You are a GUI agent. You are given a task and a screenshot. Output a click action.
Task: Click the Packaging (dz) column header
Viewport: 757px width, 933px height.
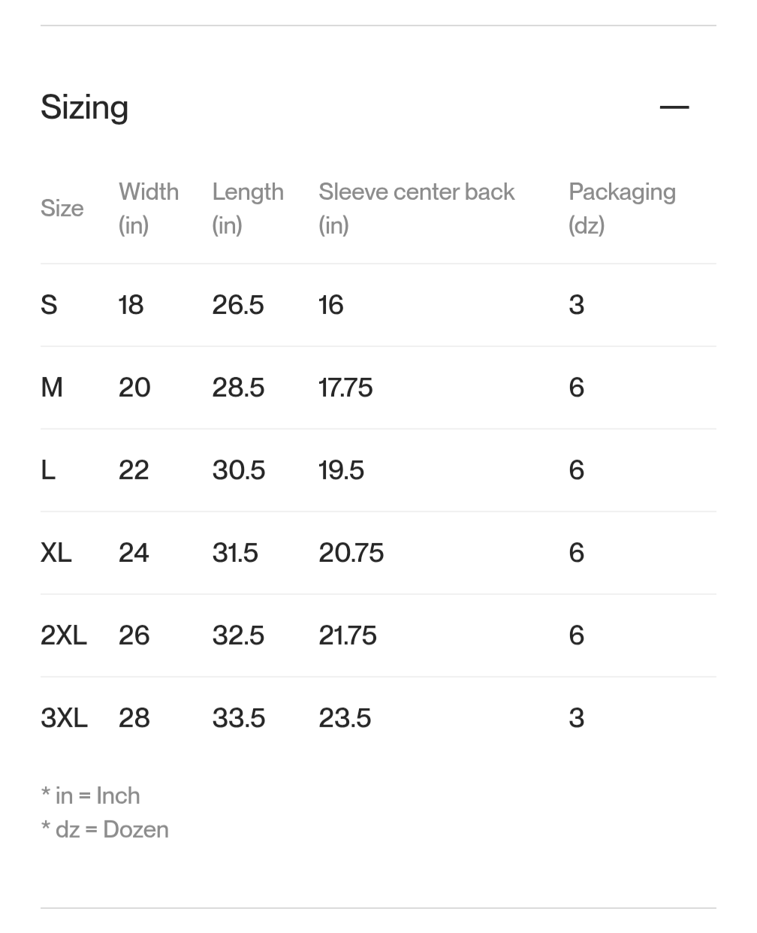(622, 208)
